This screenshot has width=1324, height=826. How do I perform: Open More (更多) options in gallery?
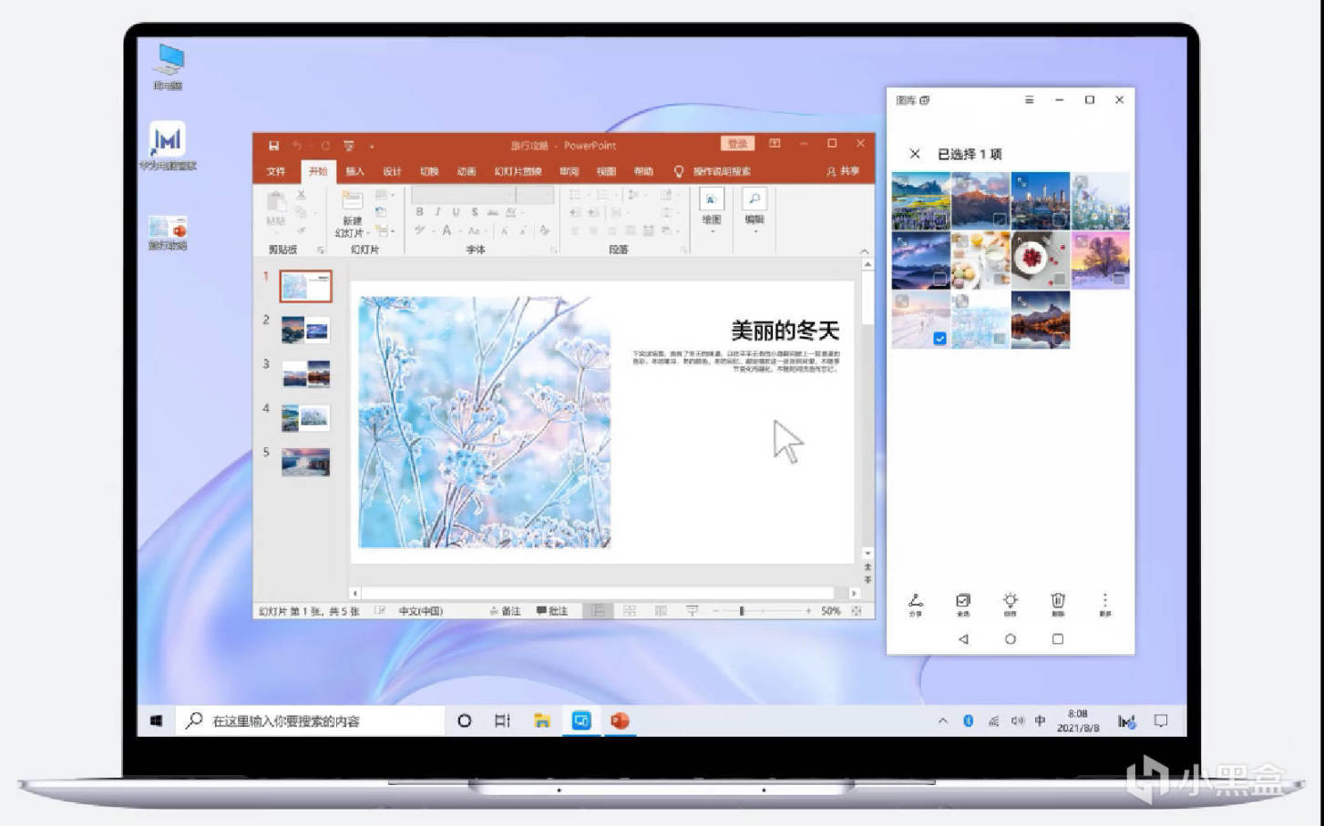click(x=1105, y=604)
